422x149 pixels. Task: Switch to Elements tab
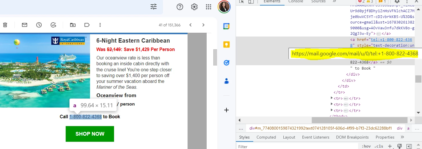[x=272, y=1]
